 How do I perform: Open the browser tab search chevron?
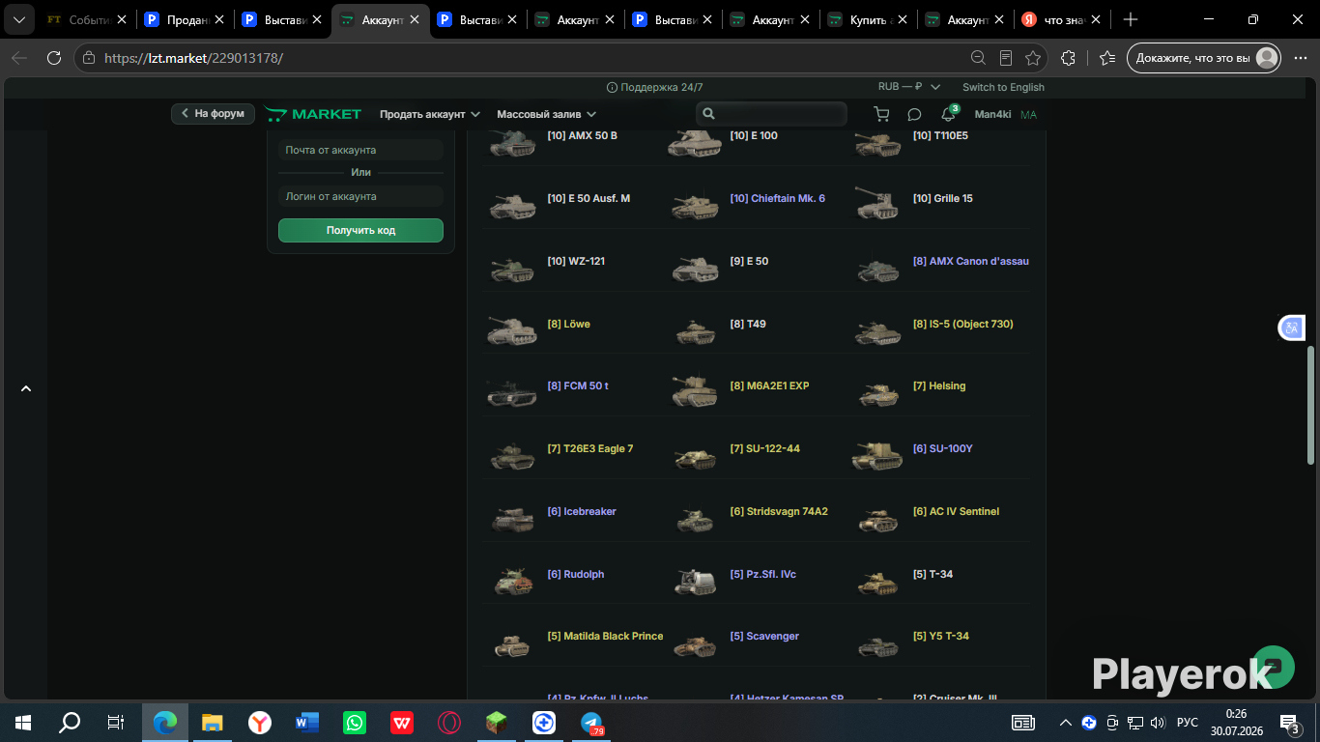[x=18, y=19]
